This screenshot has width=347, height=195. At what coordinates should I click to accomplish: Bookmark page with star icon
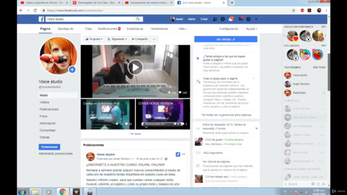point(293,10)
